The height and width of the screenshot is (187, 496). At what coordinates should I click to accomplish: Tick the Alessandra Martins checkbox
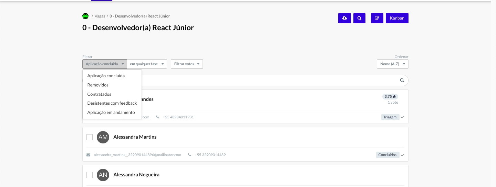point(90,137)
